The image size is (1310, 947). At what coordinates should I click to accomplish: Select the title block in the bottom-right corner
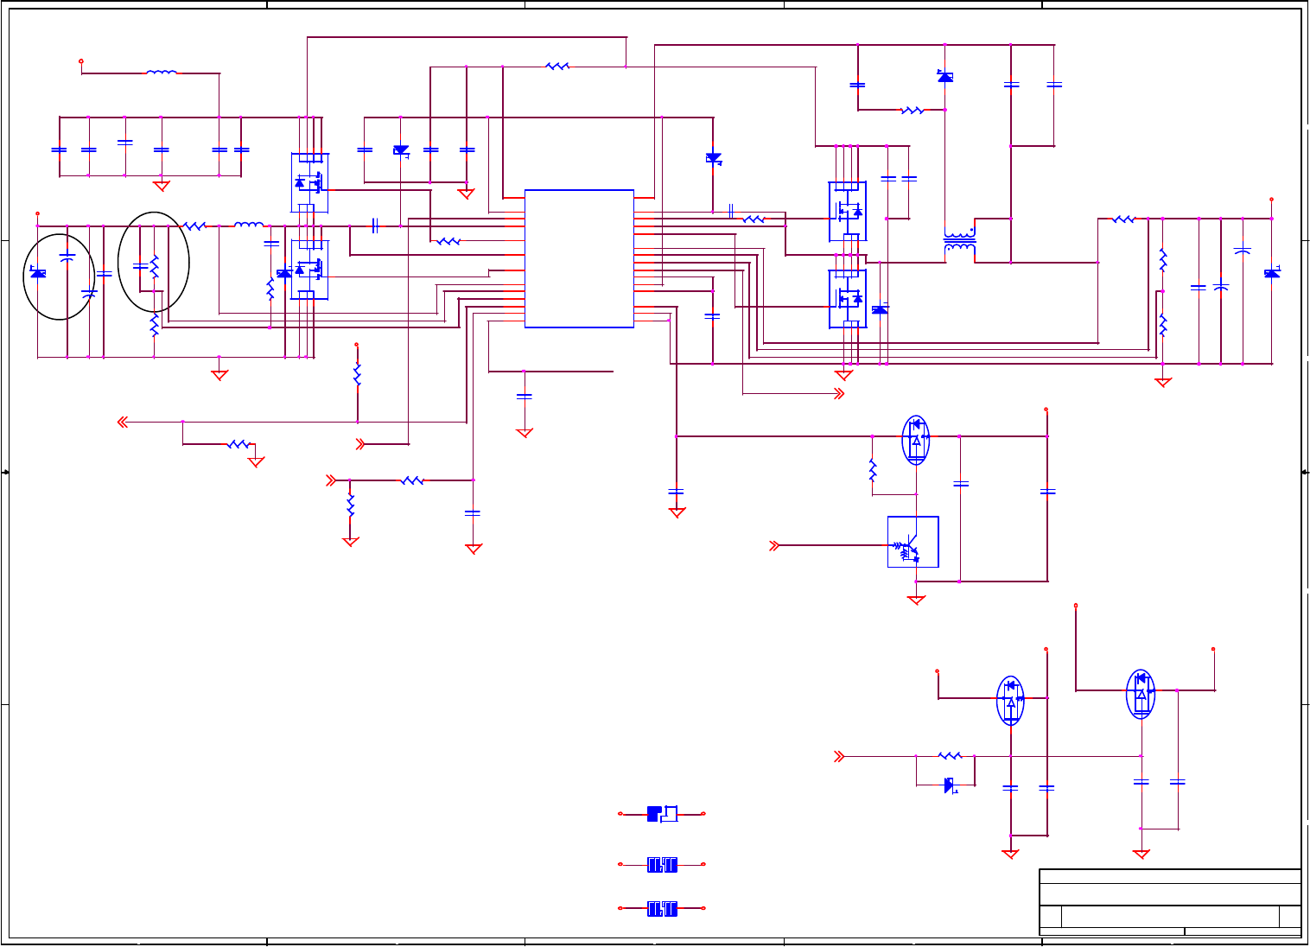[1170, 902]
